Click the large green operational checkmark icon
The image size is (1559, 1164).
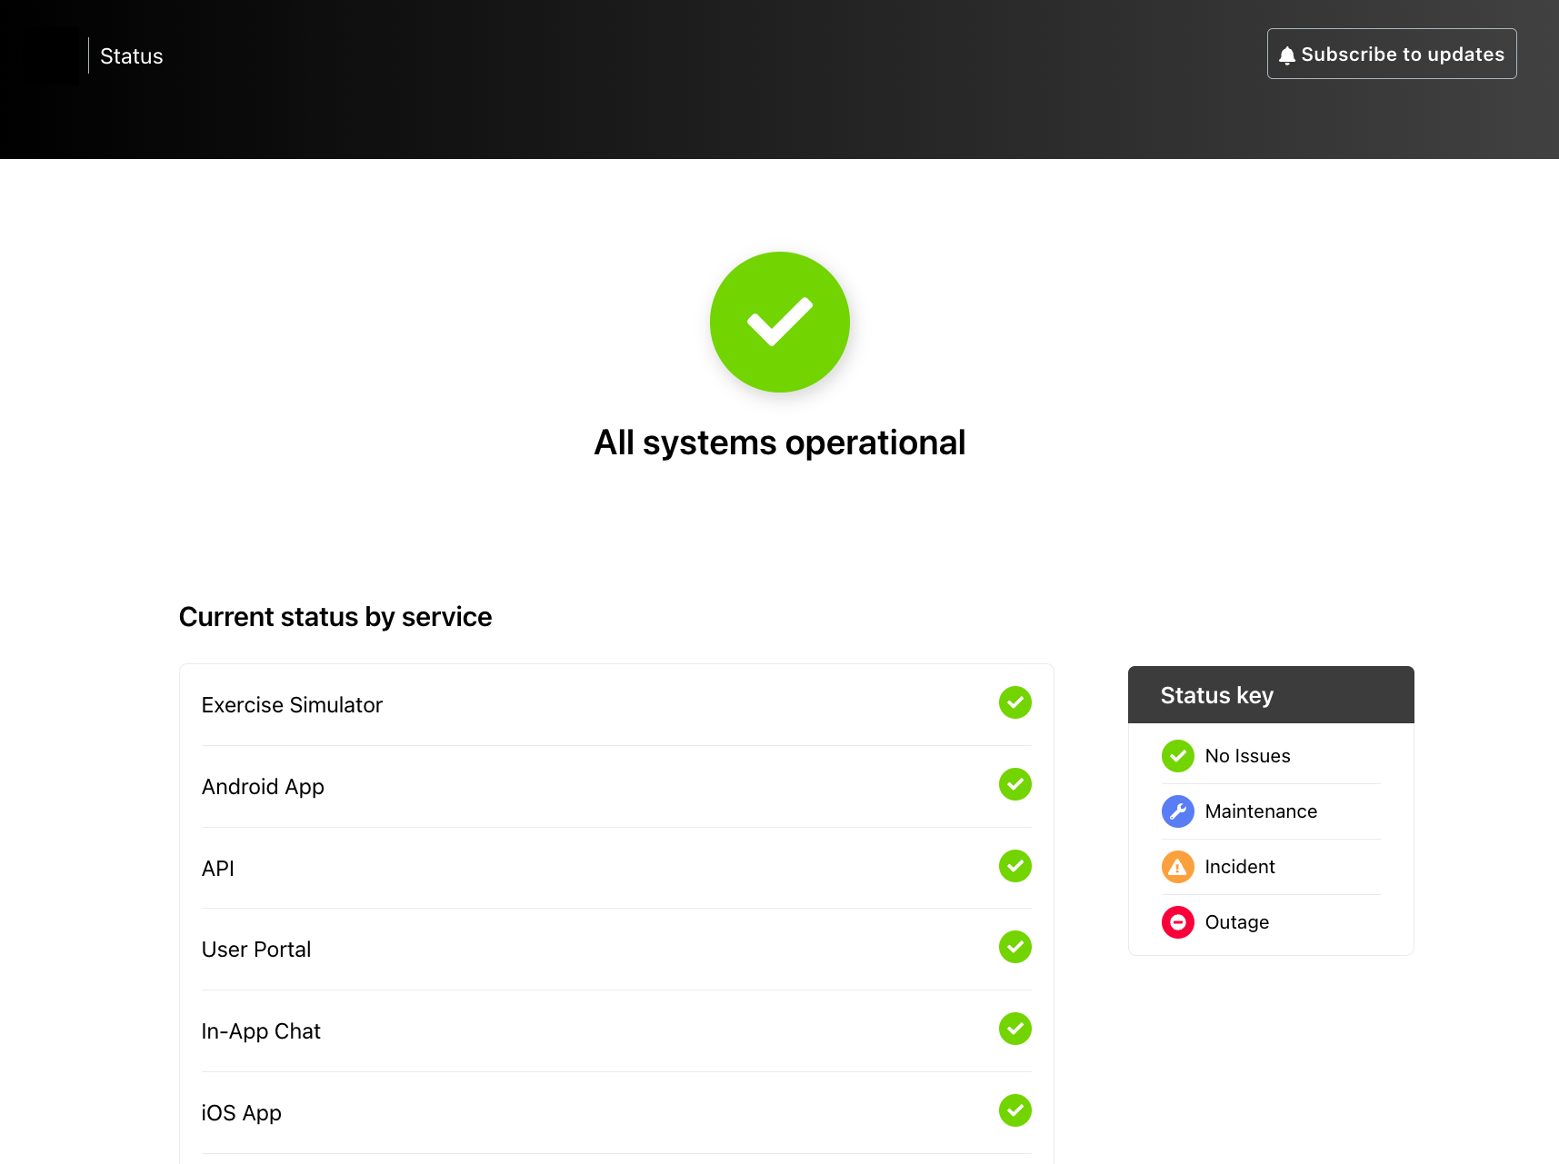pyautogui.click(x=780, y=322)
